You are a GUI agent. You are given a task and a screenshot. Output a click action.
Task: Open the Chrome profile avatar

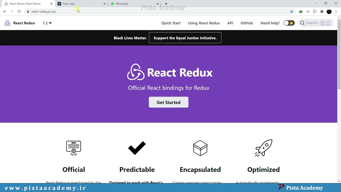coord(329,11)
